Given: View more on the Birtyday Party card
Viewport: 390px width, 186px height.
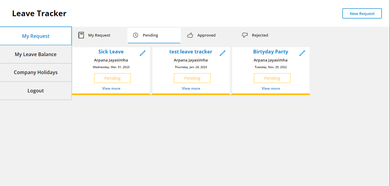Looking at the screenshot, I should pos(271,88).
